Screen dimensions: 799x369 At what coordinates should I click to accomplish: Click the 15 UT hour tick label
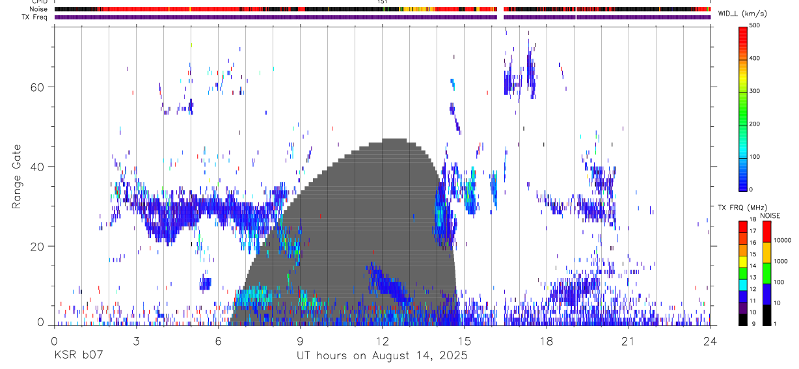coord(465,341)
